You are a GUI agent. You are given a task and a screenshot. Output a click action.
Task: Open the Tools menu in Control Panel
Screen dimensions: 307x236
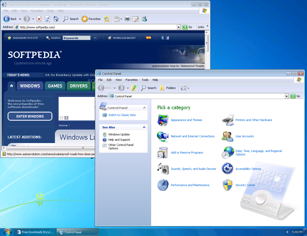click(x=145, y=80)
